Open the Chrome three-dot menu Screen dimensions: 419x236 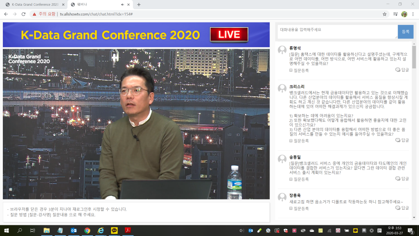413,14
